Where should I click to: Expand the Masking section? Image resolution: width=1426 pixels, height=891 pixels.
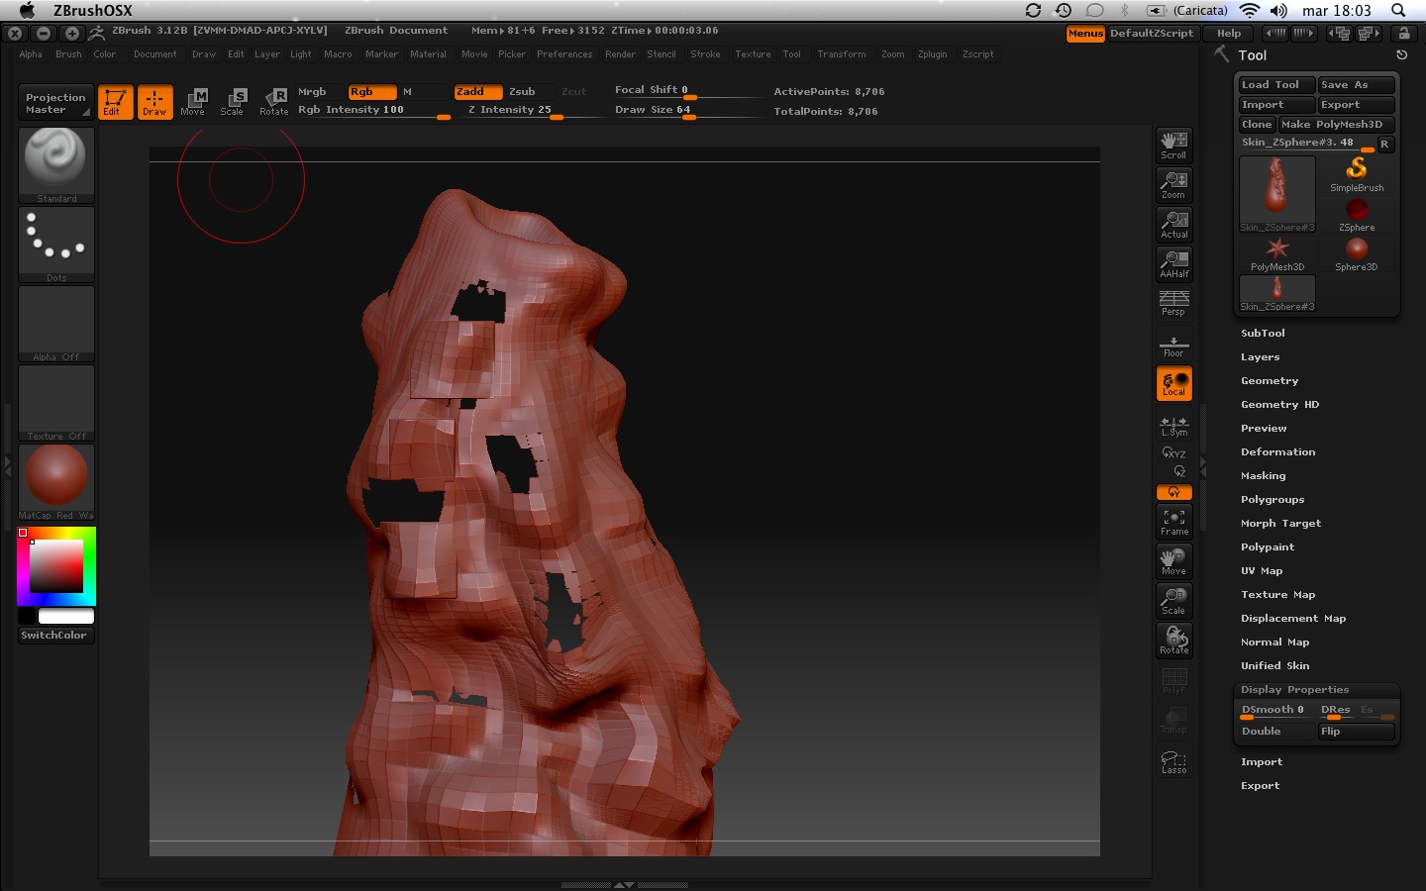tap(1263, 476)
